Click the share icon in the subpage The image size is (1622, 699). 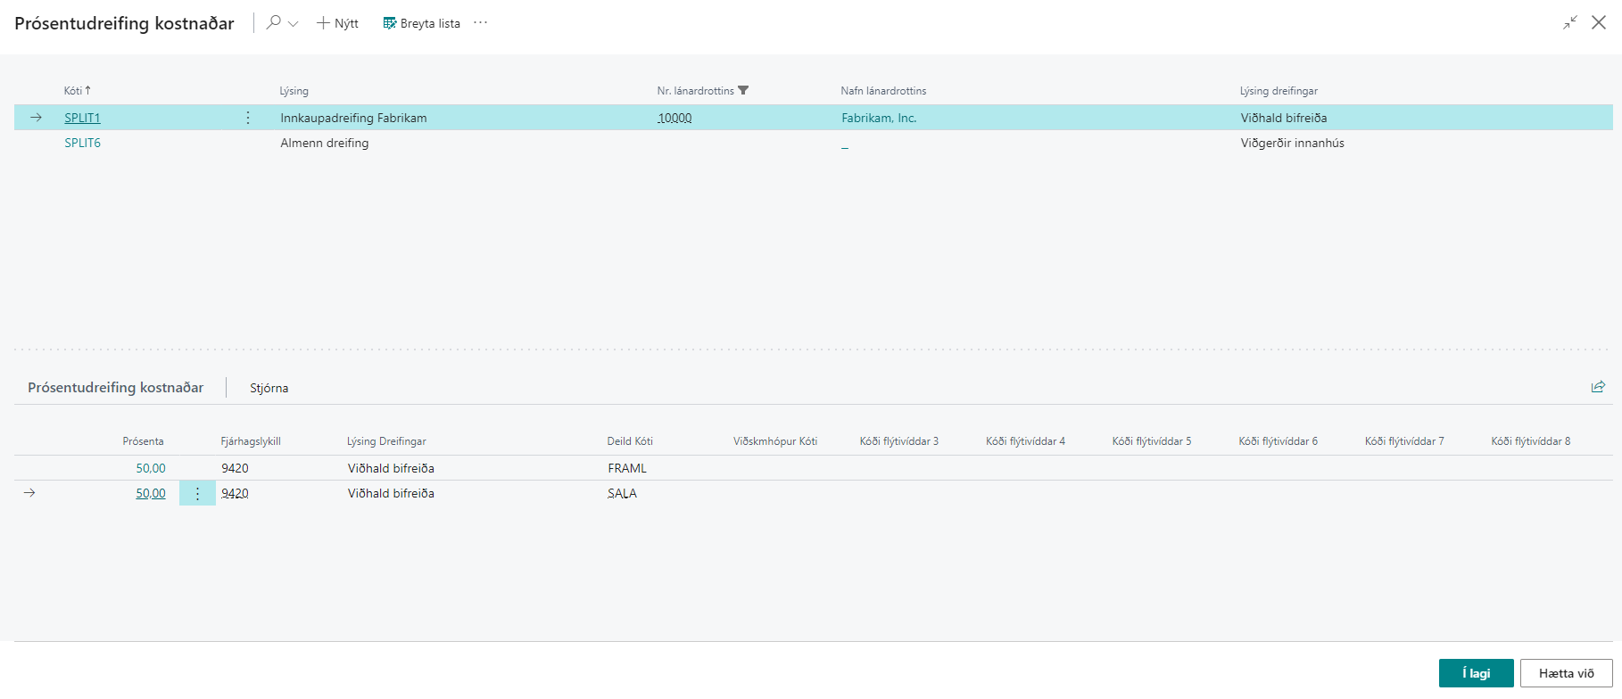coord(1598,387)
